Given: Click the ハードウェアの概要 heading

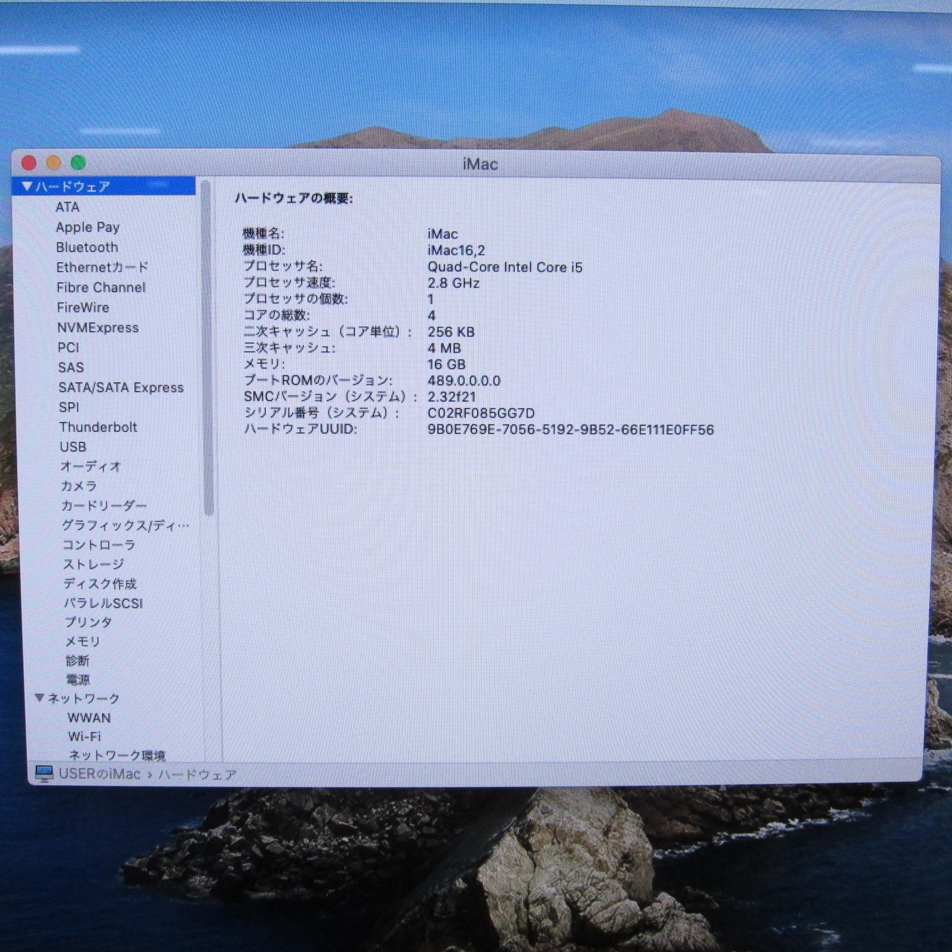Looking at the screenshot, I should point(294,198).
